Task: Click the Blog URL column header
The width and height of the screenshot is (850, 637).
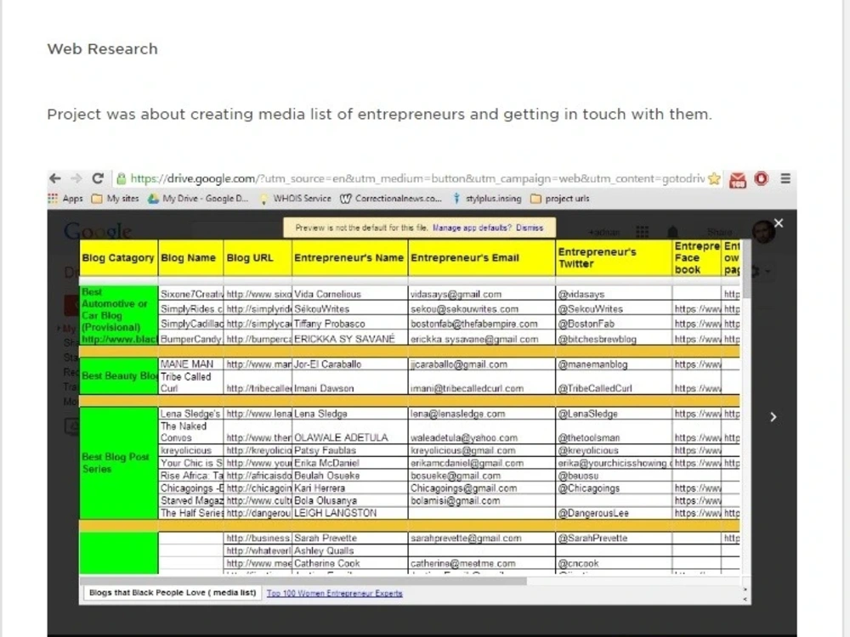Action: click(258, 258)
